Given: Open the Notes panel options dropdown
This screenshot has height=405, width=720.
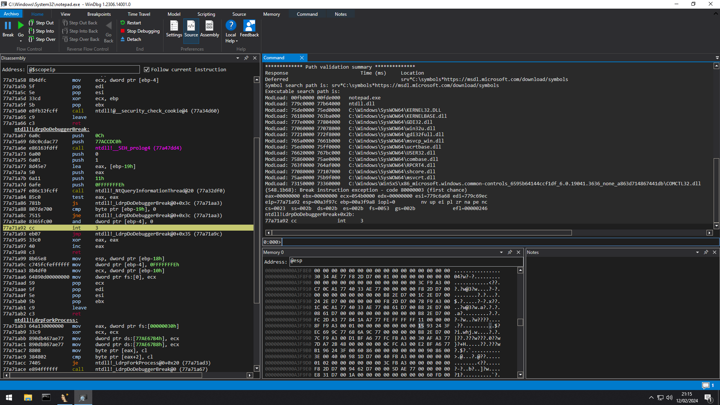Looking at the screenshot, I should coord(697,252).
